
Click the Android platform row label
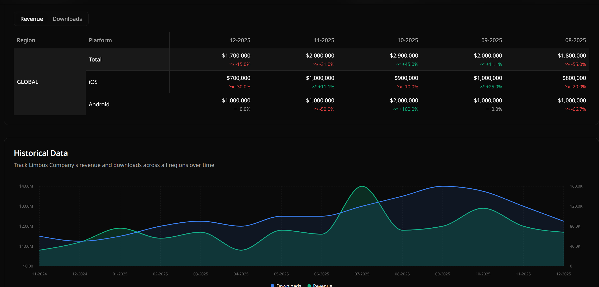click(x=99, y=104)
